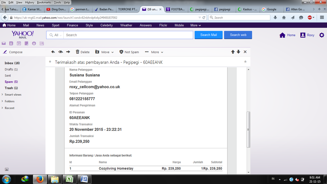Compose a new email
The height and width of the screenshot is (184, 327).
point(13,52)
